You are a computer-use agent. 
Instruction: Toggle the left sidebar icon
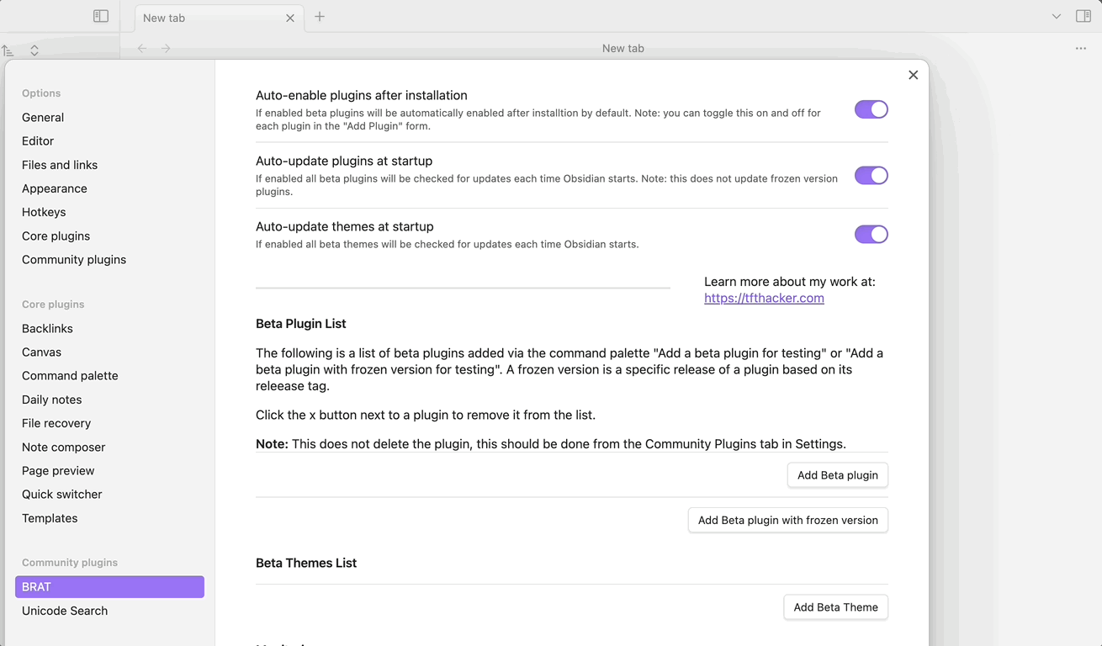pyautogui.click(x=101, y=16)
